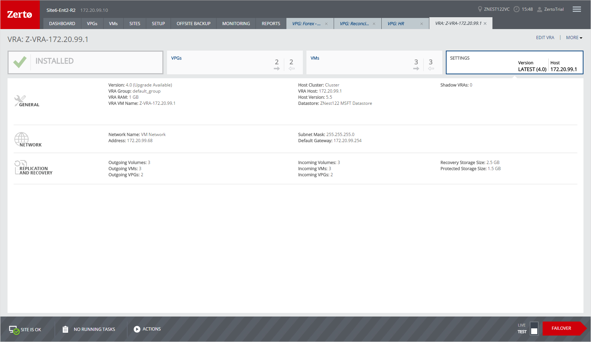The image size is (591, 342).
Task: Click the incoming VPGs arrow icon
Action: pos(291,69)
